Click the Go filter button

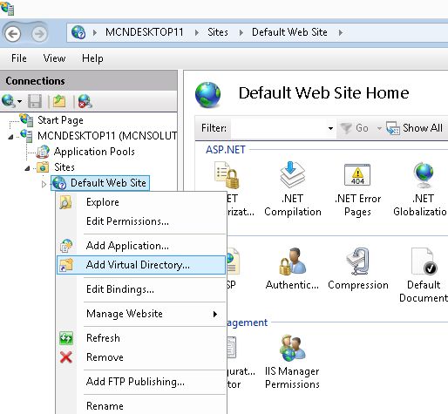point(355,128)
